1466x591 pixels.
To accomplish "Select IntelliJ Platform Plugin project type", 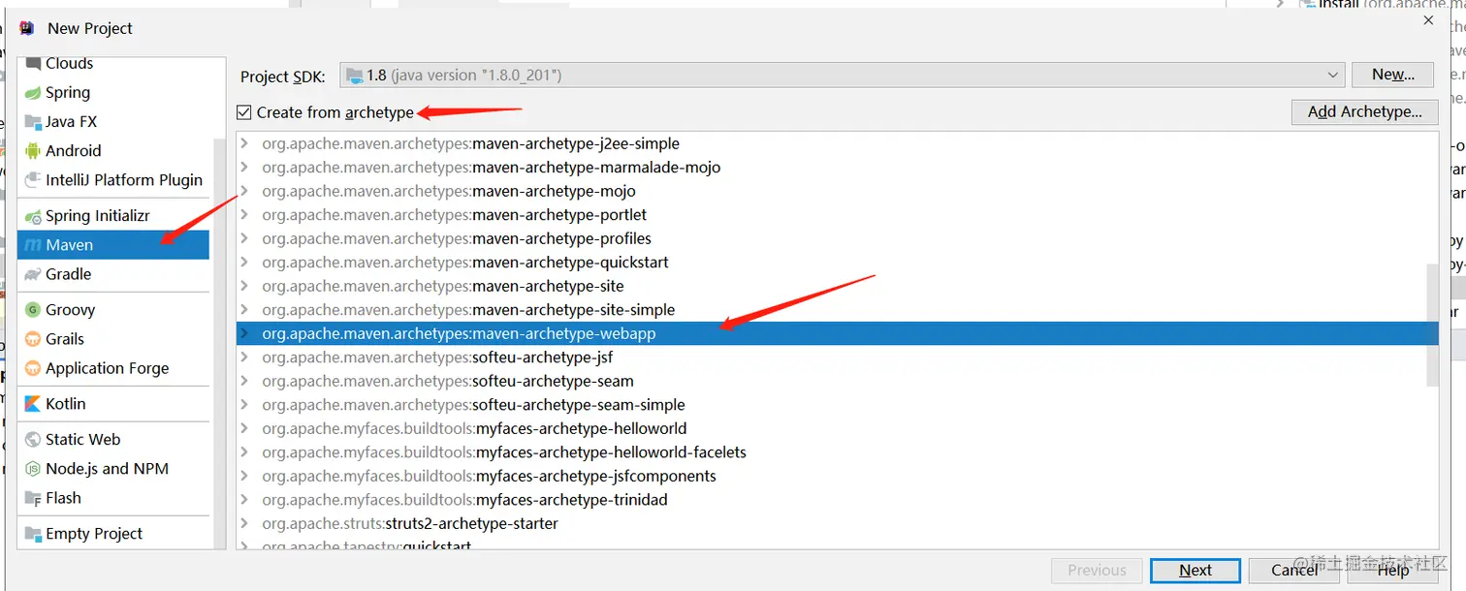I will [113, 180].
